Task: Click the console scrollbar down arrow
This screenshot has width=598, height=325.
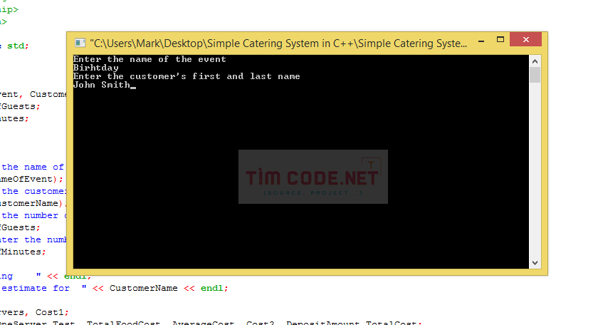Action: tap(535, 263)
